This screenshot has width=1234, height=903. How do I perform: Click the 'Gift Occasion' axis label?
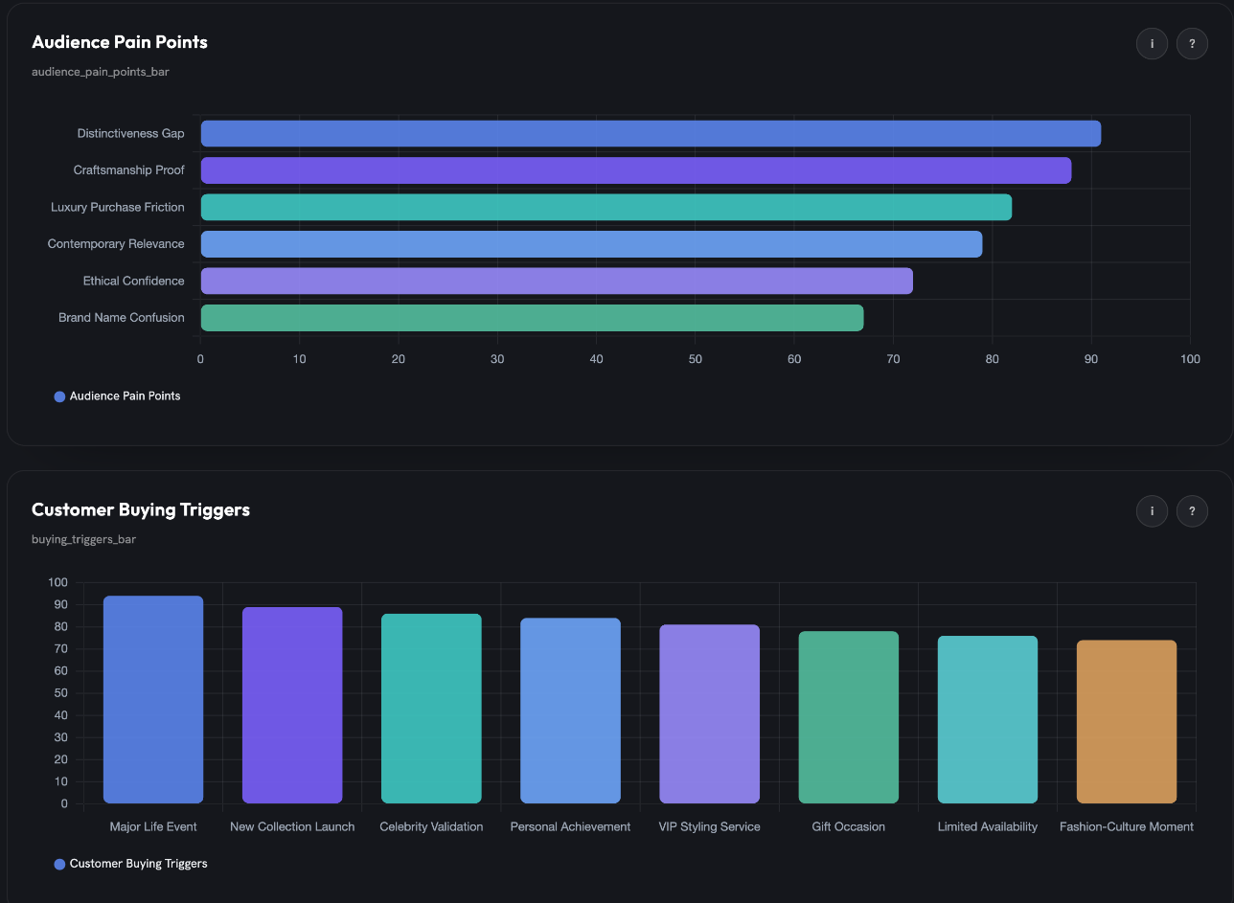[849, 826]
